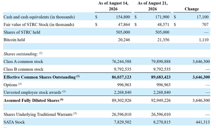216x128 pixels.
Task: Click the 'Class A common stock' label
Action: (23, 61)
